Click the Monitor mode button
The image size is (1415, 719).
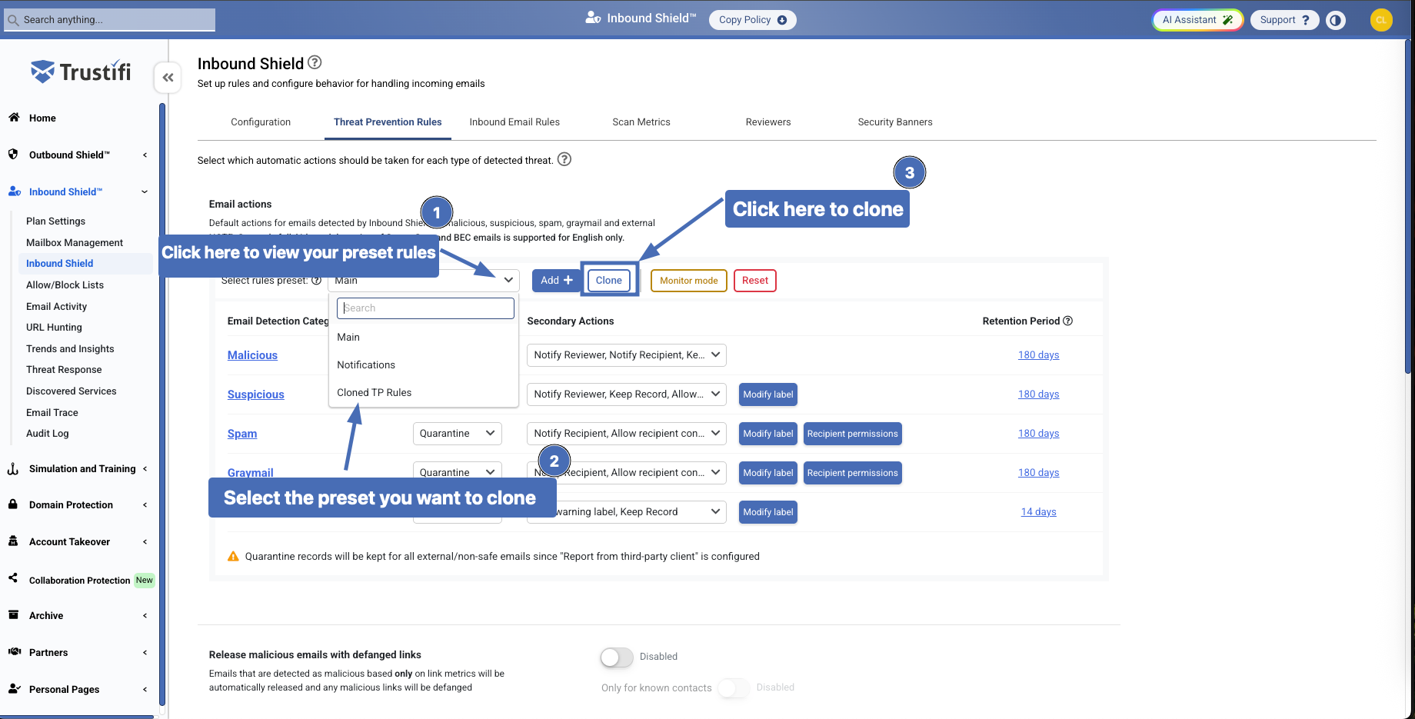tap(689, 281)
